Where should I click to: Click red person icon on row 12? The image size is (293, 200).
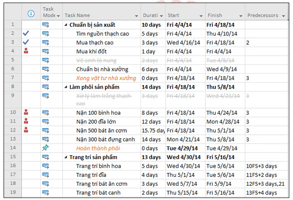26,130
